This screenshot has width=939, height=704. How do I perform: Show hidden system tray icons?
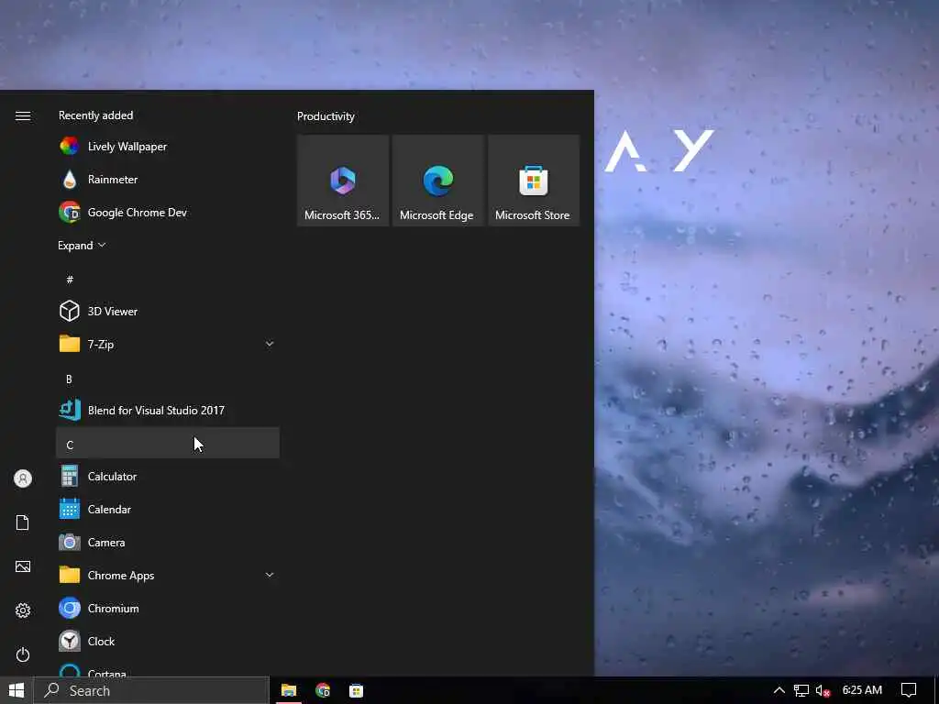click(779, 691)
